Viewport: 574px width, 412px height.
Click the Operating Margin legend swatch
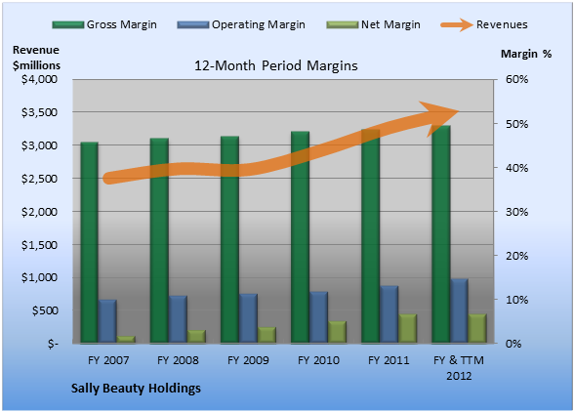[193, 25]
